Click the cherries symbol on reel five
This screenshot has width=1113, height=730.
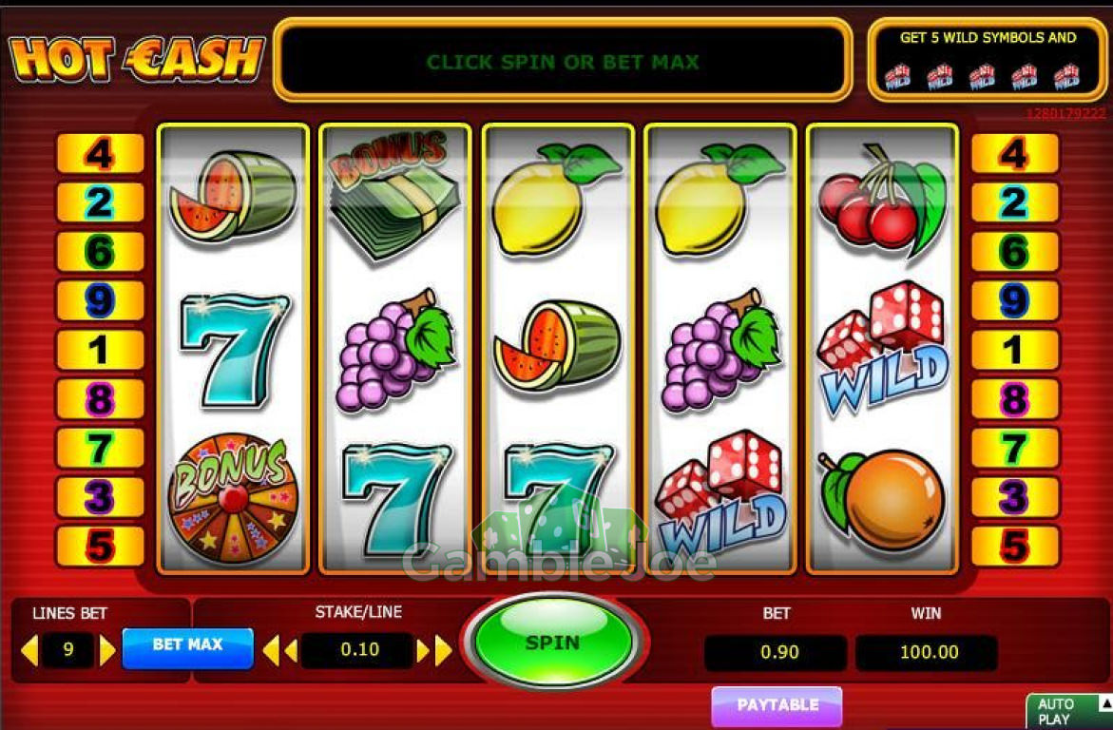tap(882, 200)
